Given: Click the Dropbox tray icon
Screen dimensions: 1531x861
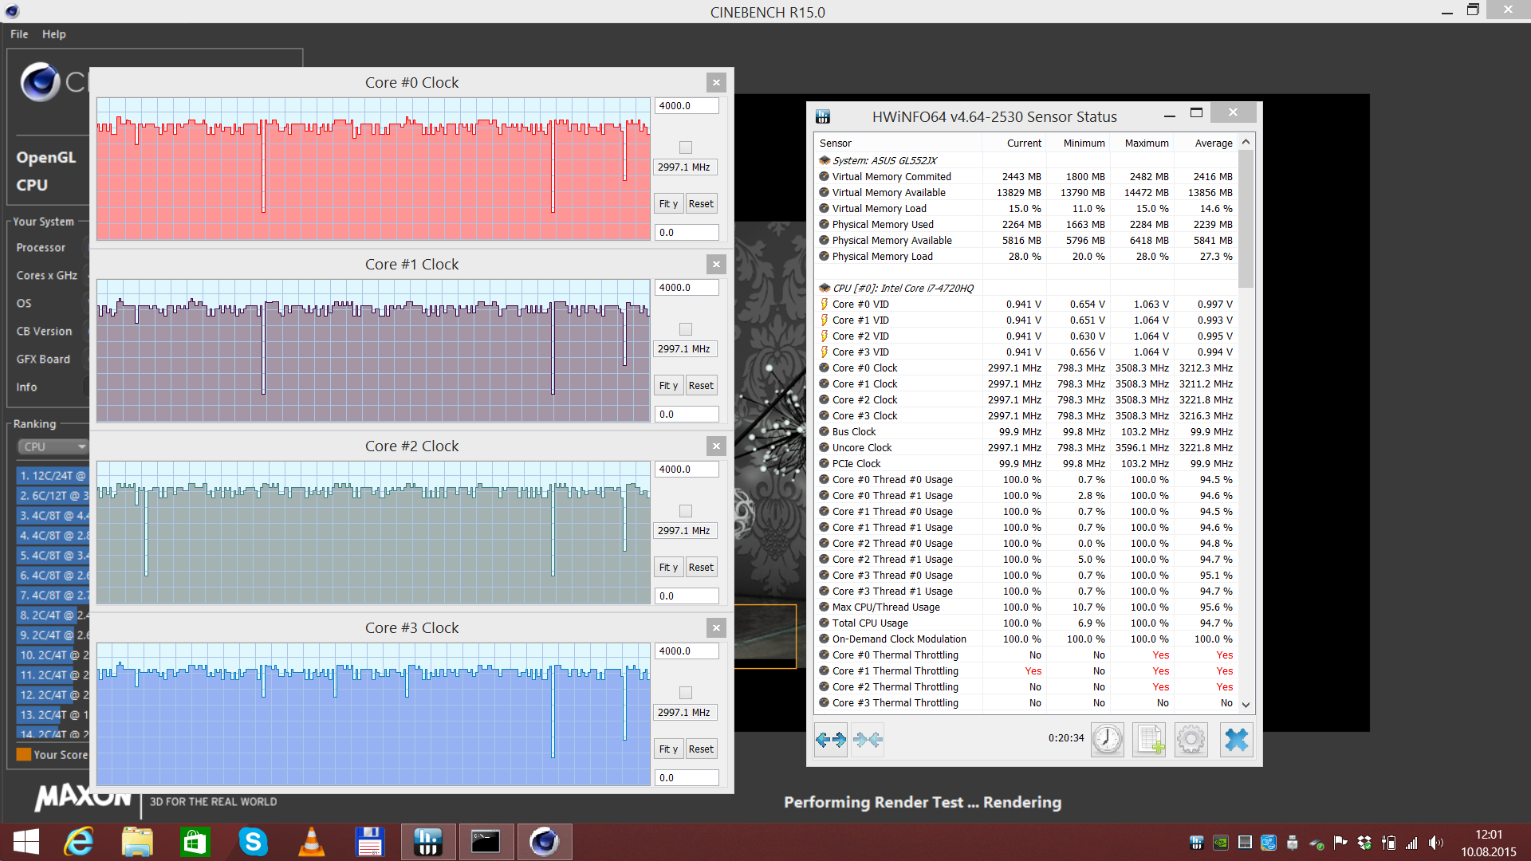Looking at the screenshot, I should tap(1365, 843).
